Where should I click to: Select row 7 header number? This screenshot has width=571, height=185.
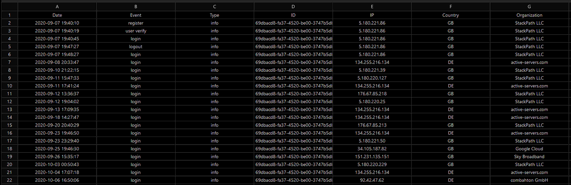[x=9, y=62]
